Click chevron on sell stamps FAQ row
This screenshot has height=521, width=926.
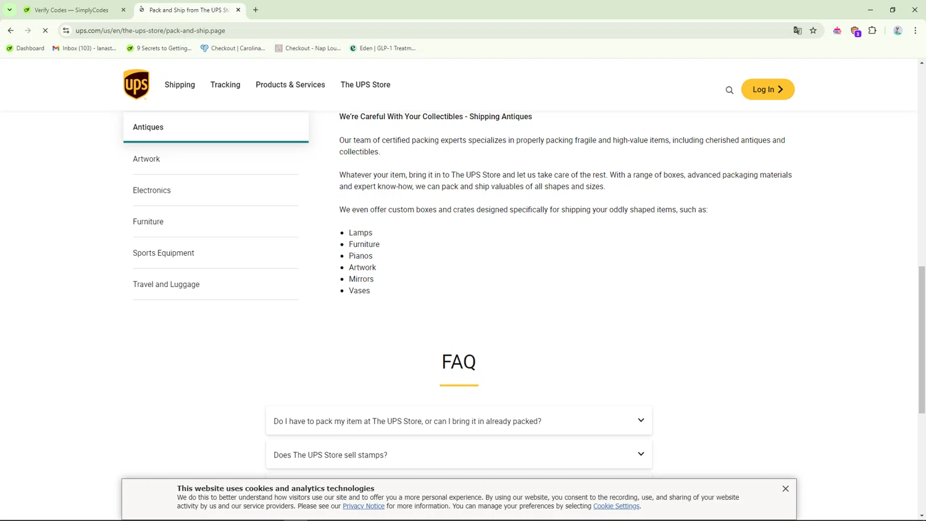pos(641,454)
